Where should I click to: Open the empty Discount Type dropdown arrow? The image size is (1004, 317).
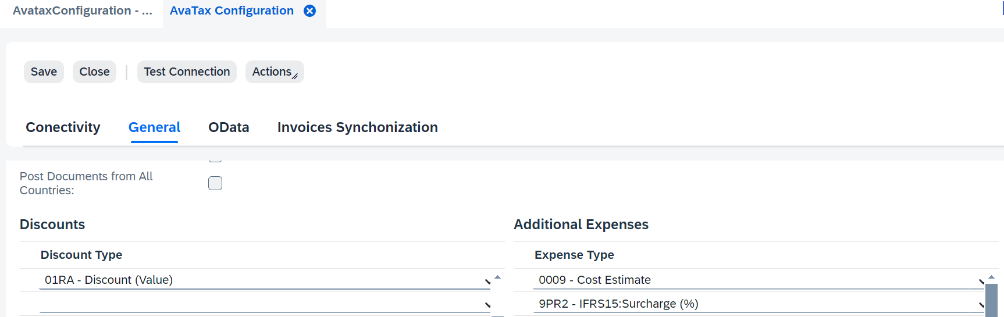tap(487, 305)
